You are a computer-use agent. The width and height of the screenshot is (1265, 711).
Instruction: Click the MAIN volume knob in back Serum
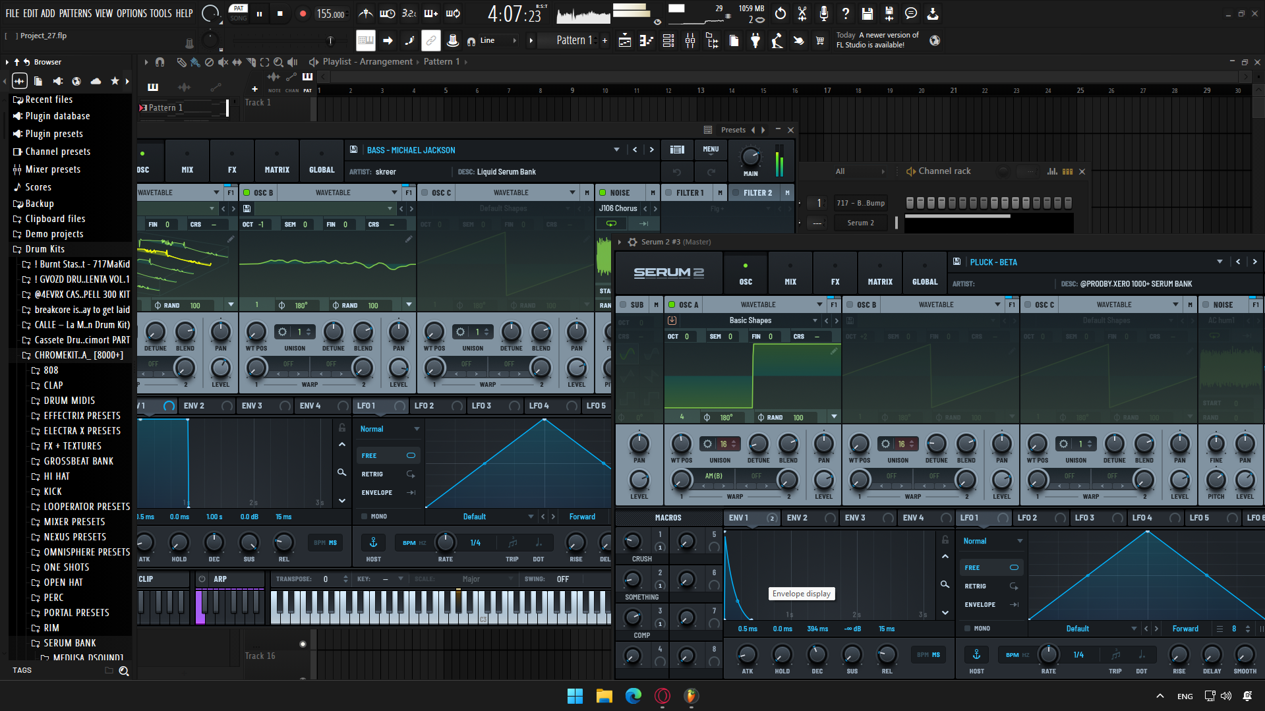point(750,157)
